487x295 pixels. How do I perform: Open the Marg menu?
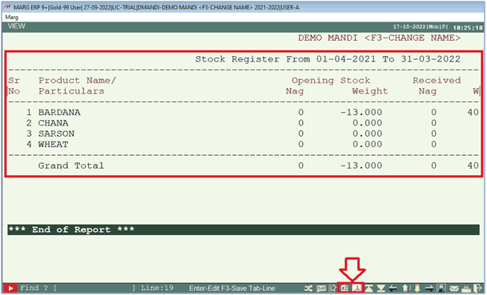(12, 18)
